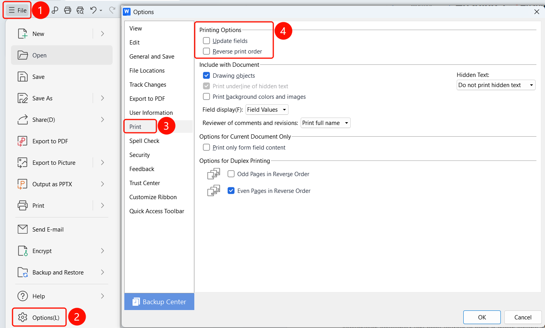
Task: Expand the Share submenu arrow
Action: pos(102,120)
